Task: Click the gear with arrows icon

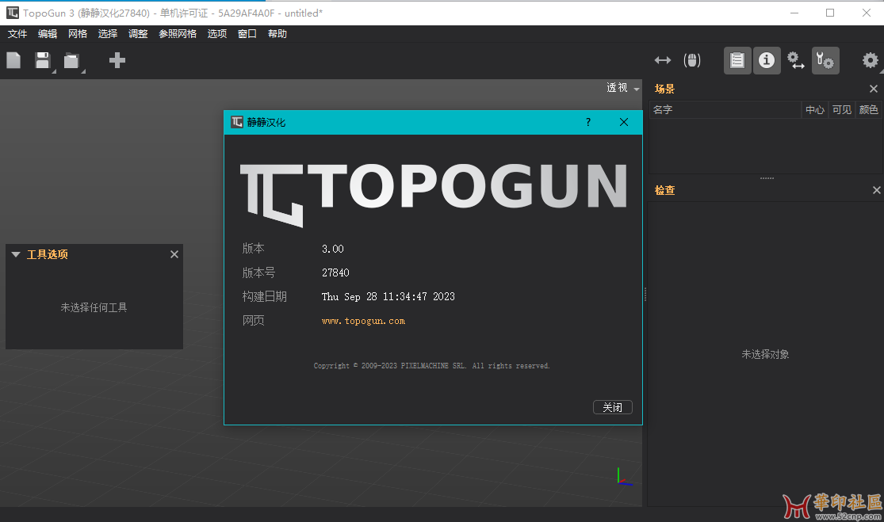Action: (795, 60)
